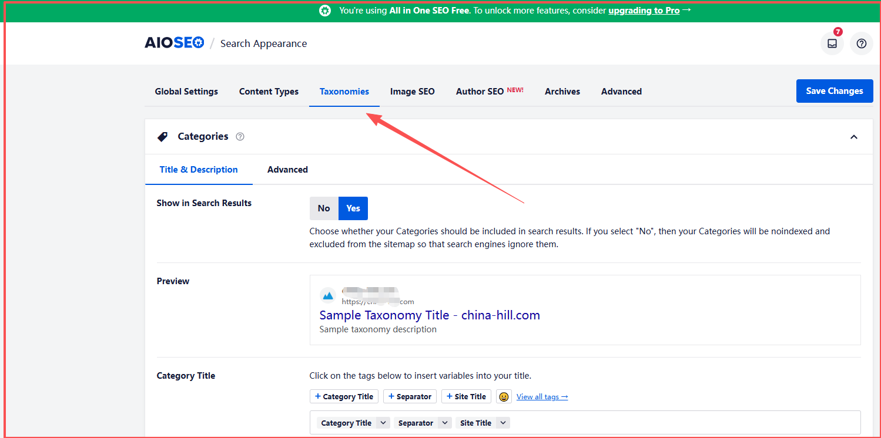Open the help question mark icon in header
Image resolution: width=881 pixels, height=438 pixels.
coord(861,43)
